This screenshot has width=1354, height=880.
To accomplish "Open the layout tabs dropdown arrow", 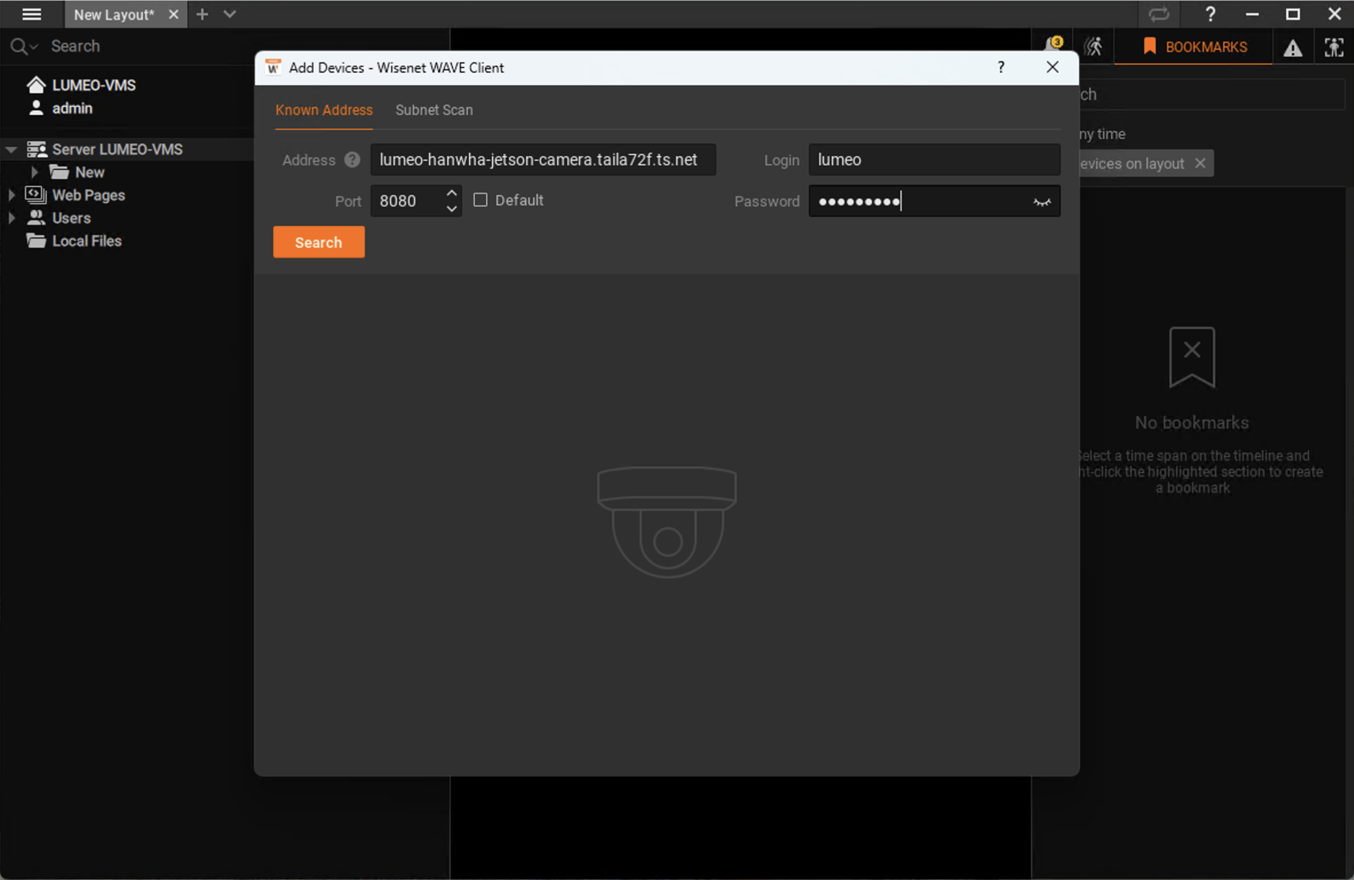I will [230, 14].
